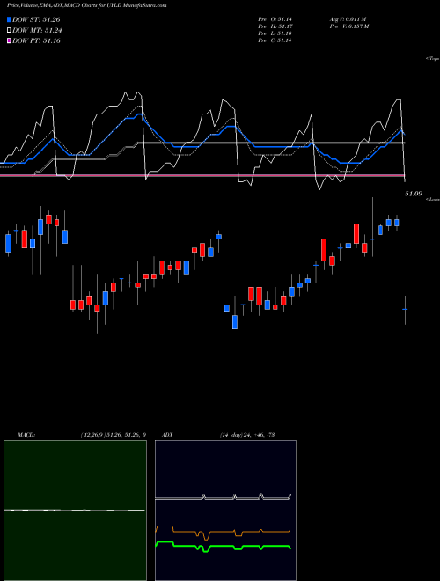Click the latest isolated doji candle at the chart's right edge
The image size is (440, 581).
click(405, 310)
